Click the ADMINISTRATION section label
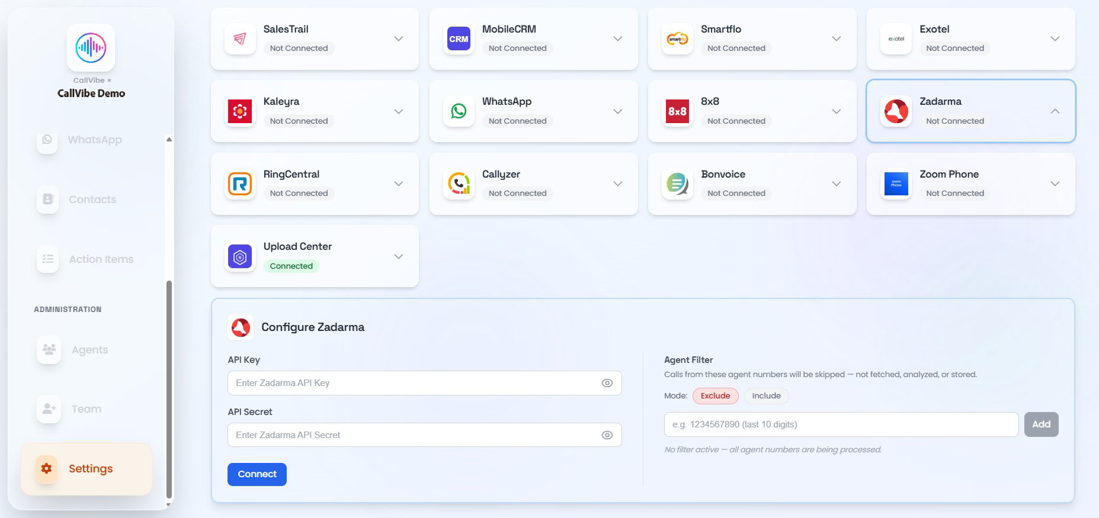This screenshot has width=1099, height=518. [68, 310]
